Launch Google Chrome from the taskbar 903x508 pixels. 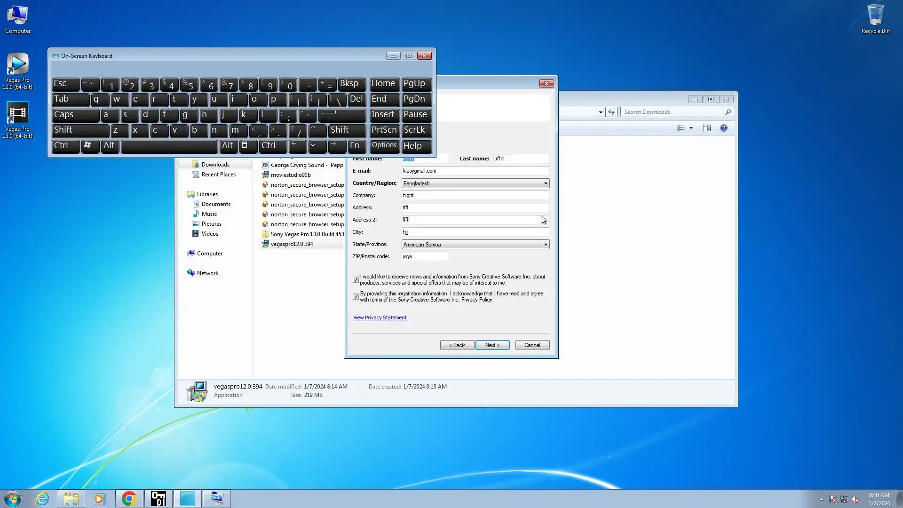pos(129,499)
